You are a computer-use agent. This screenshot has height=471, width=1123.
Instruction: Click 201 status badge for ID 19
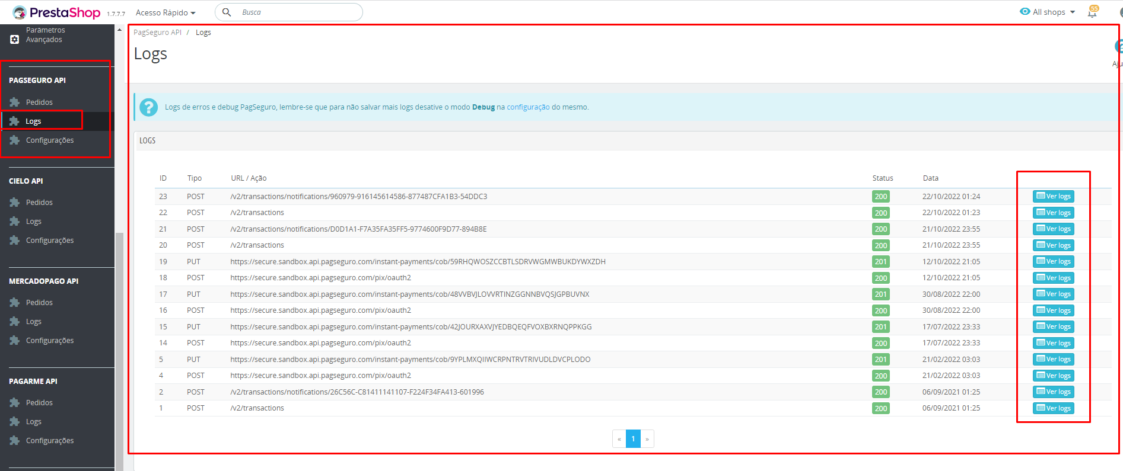point(881,262)
